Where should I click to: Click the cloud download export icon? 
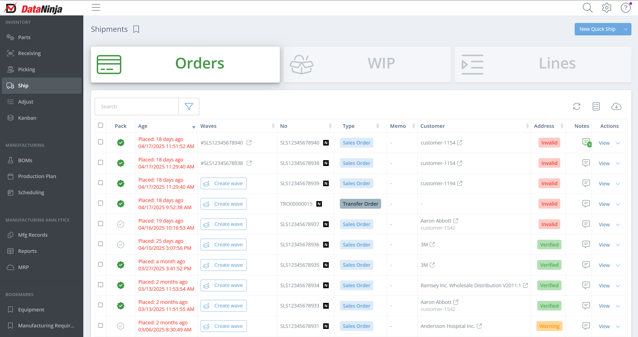pyautogui.click(x=616, y=107)
